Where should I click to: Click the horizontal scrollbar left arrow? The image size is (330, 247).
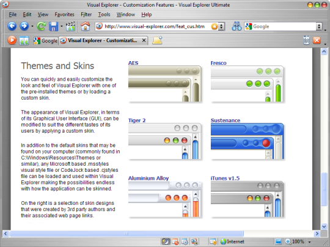[5, 234]
